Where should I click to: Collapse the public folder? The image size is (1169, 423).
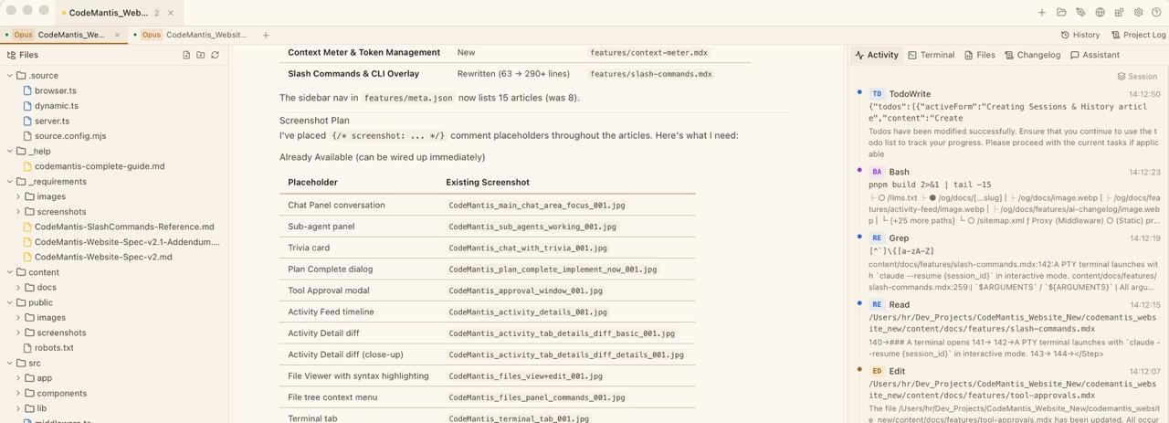pyautogui.click(x=9, y=302)
